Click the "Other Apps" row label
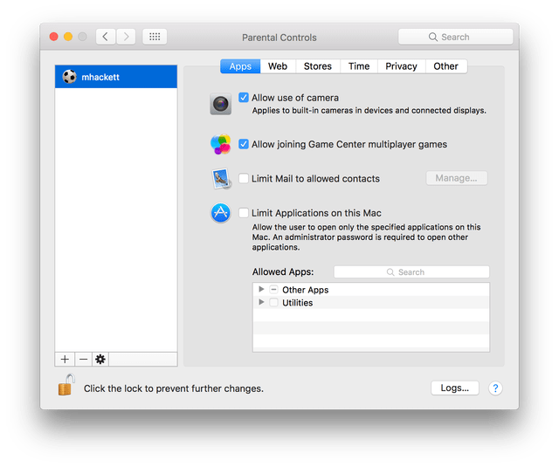The width and height of the screenshot is (559, 467). coord(305,290)
